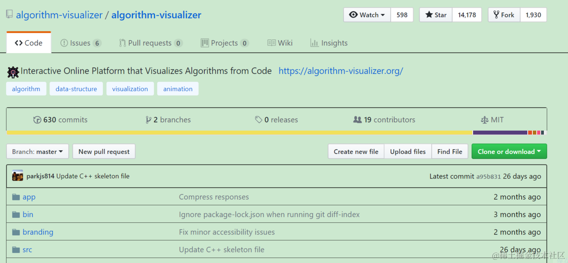Click the visualization topic tag
The image size is (568, 263).
tap(130, 89)
